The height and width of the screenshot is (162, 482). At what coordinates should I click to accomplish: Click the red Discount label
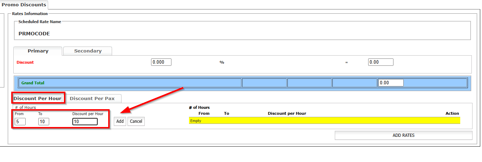click(x=25, y=62)
